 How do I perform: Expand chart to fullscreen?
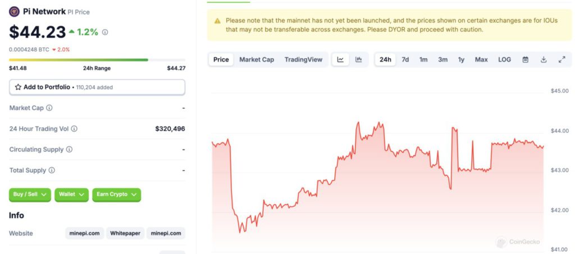tap(562, 59)
